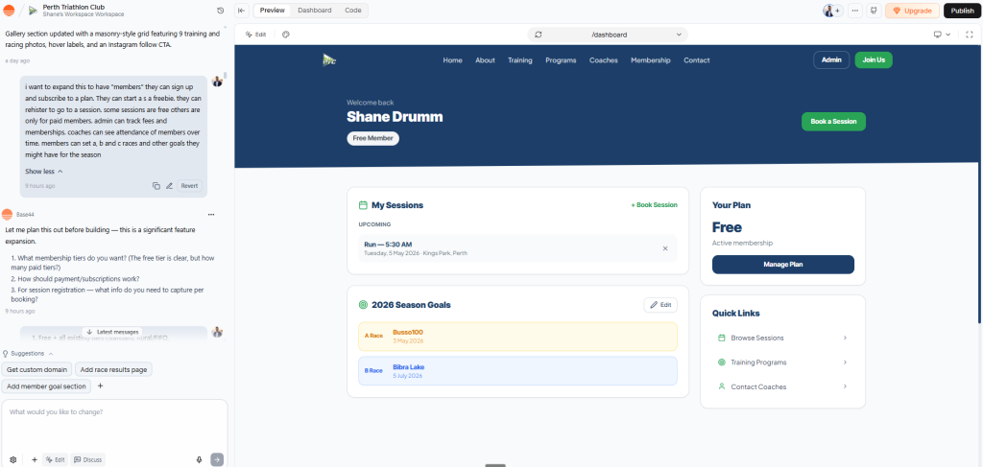Open the theme palette icon
The image size is (983, 467).
[286, 35]
